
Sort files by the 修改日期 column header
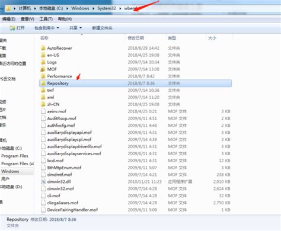click(136, 38)
